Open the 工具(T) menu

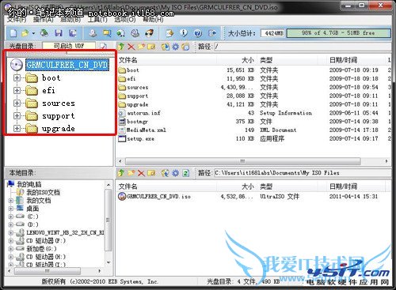(x=97, y=20)
